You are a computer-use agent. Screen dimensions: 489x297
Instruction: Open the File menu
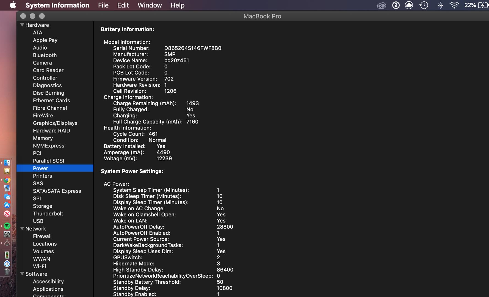pos(103,5)
